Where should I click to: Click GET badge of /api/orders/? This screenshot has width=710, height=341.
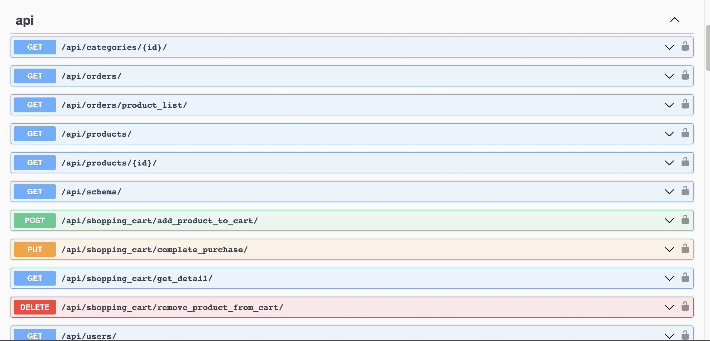[35, 76]
